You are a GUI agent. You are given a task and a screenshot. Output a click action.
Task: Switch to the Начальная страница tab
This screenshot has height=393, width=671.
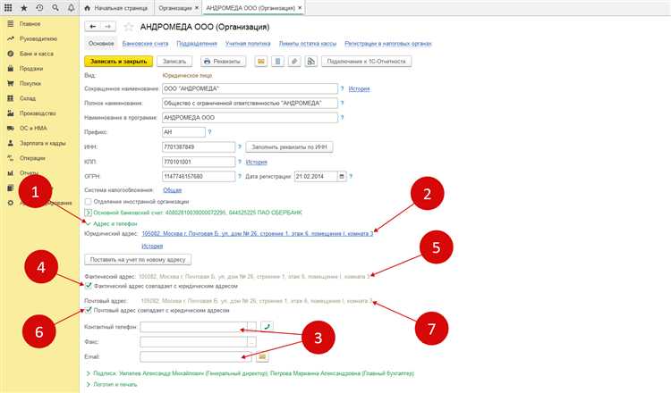pos(116,8)
